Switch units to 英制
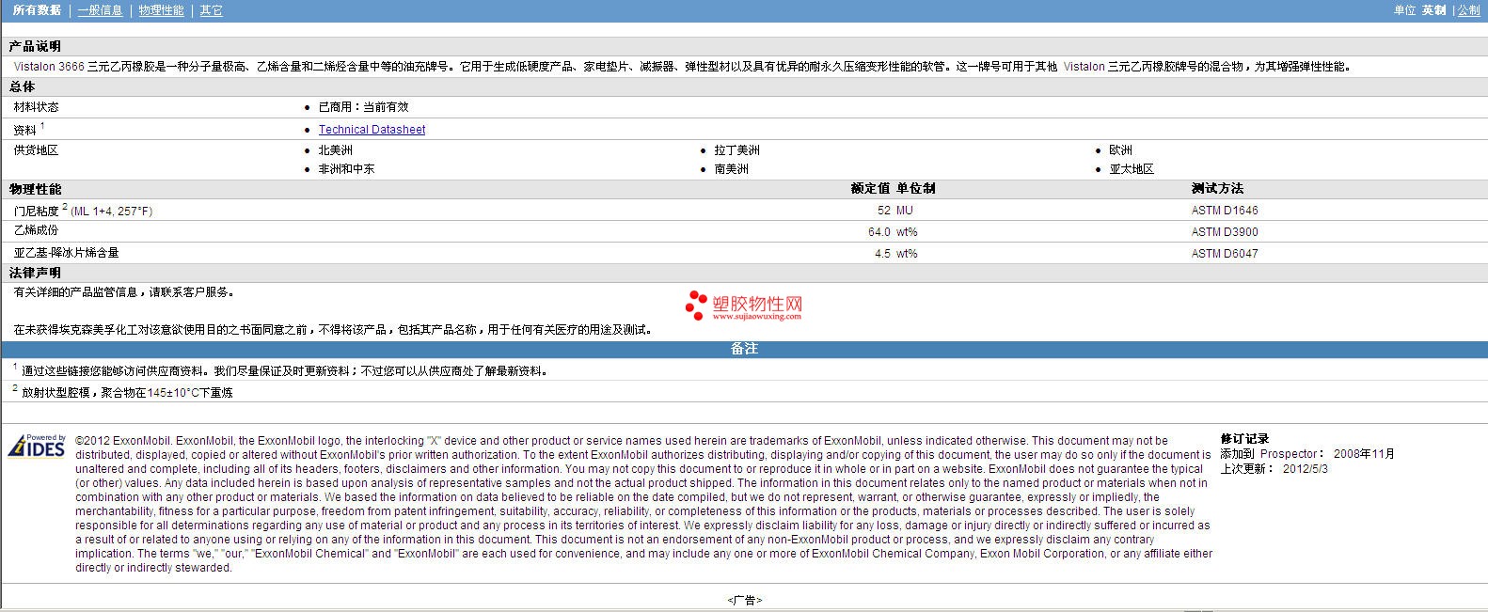The height and width of the screenshot is (612, 1488). (1433, 10)
